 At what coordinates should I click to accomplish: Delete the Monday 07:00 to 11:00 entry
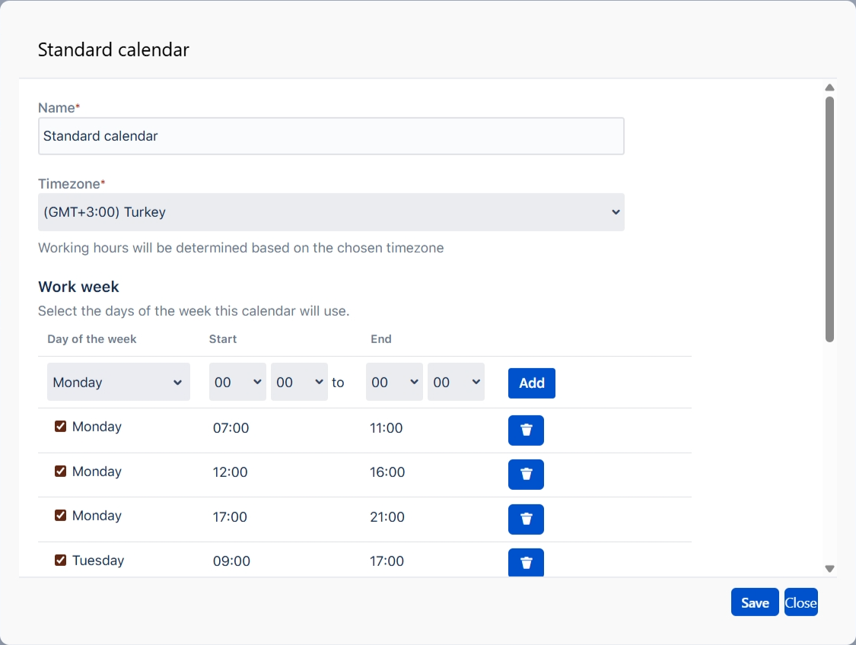pos(526,430)
